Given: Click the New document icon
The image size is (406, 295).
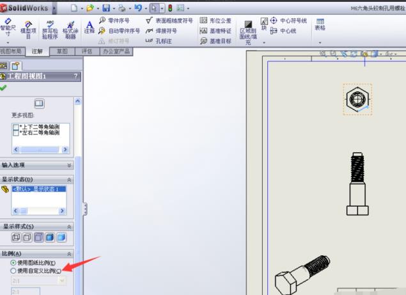Looking at the screenshot, I should 74,8.
